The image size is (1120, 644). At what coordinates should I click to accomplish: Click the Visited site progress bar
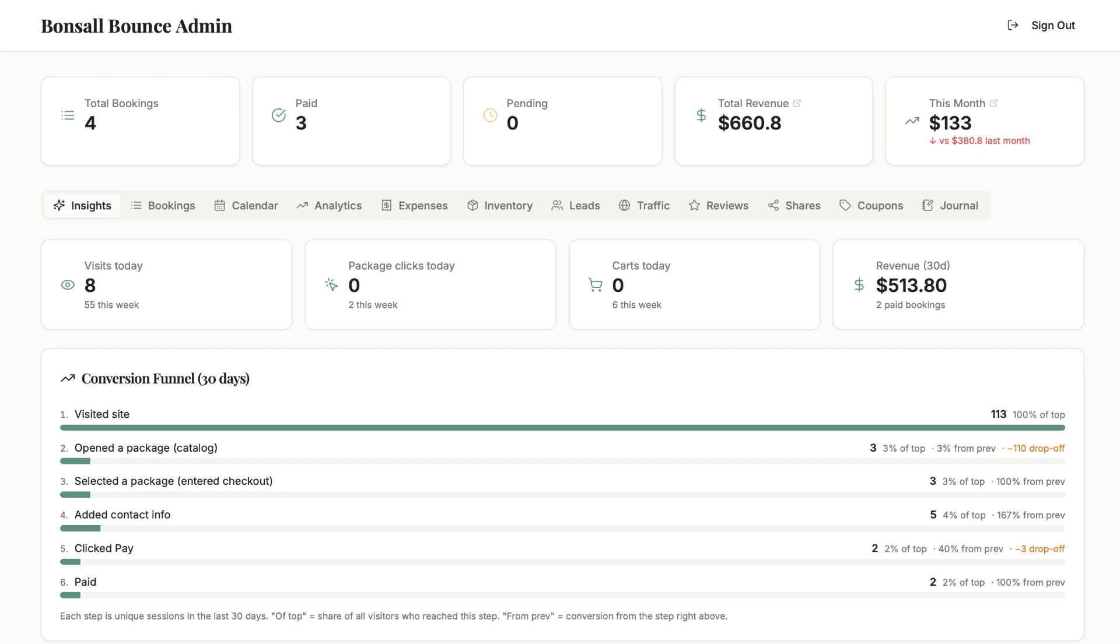(x=562, y=428)
